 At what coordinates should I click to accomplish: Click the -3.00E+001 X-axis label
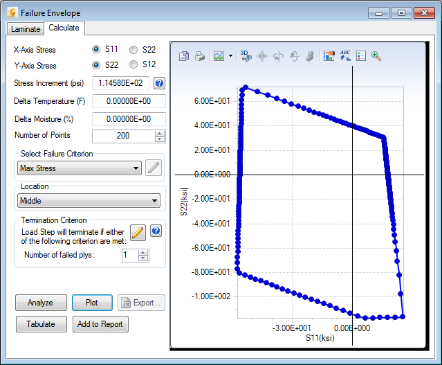pos(292,328)
